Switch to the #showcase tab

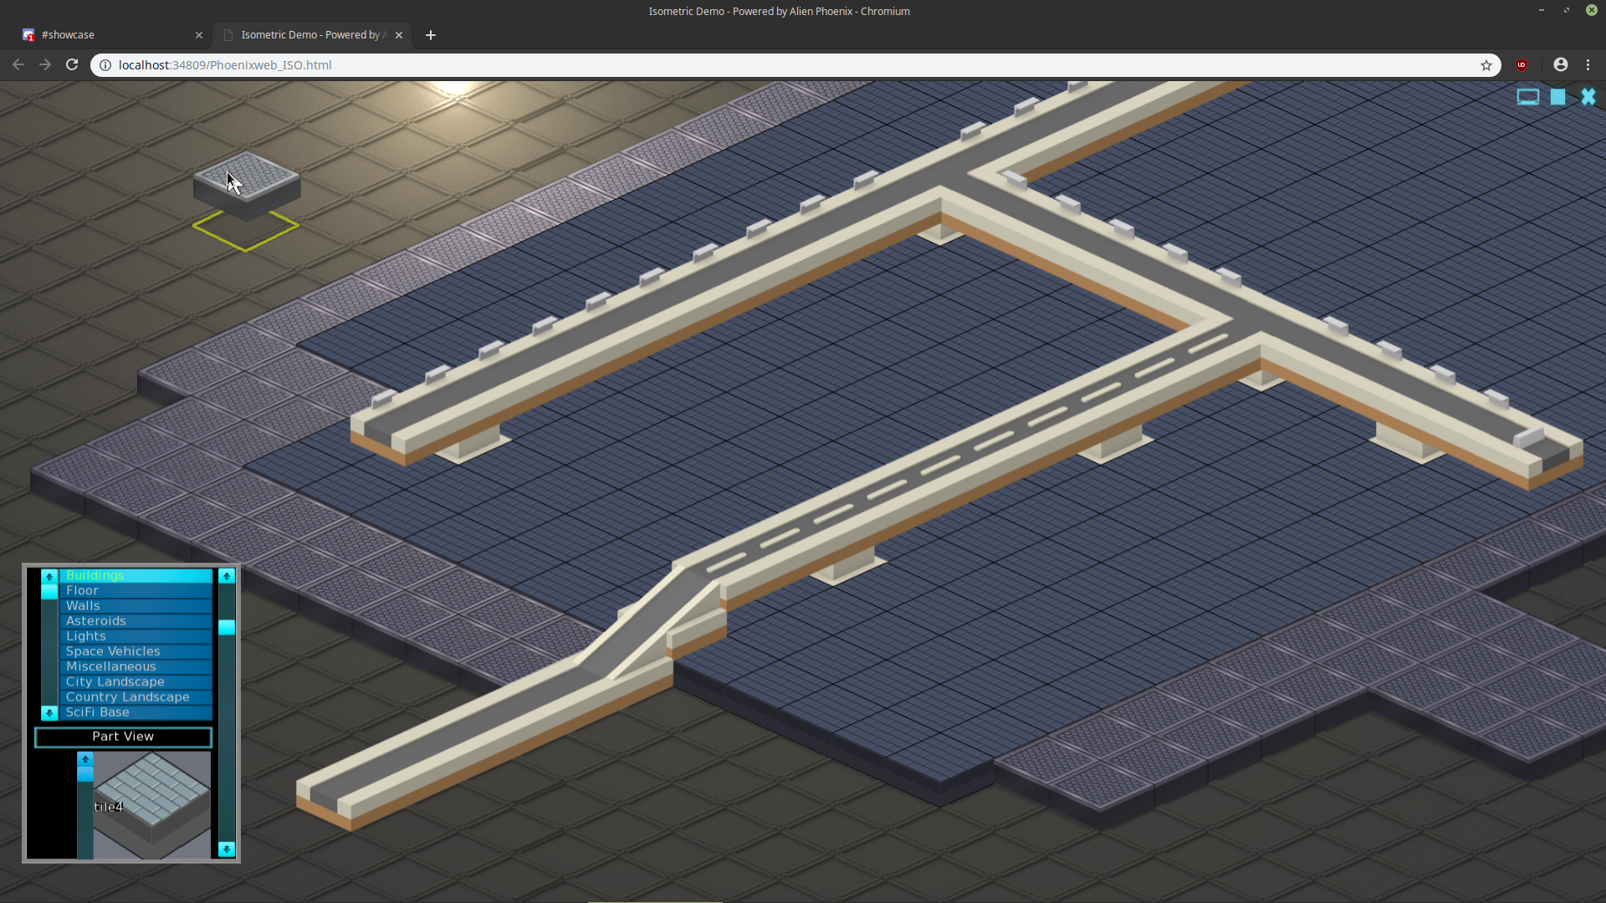(109, 35)
